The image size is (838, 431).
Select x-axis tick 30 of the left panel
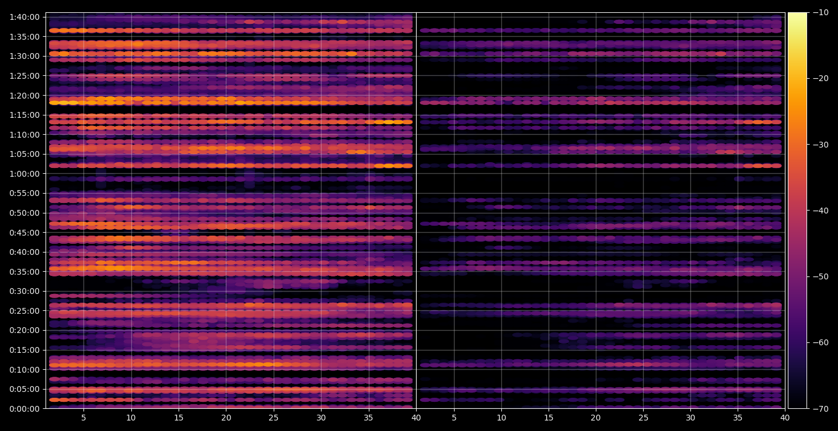[321, 418]
